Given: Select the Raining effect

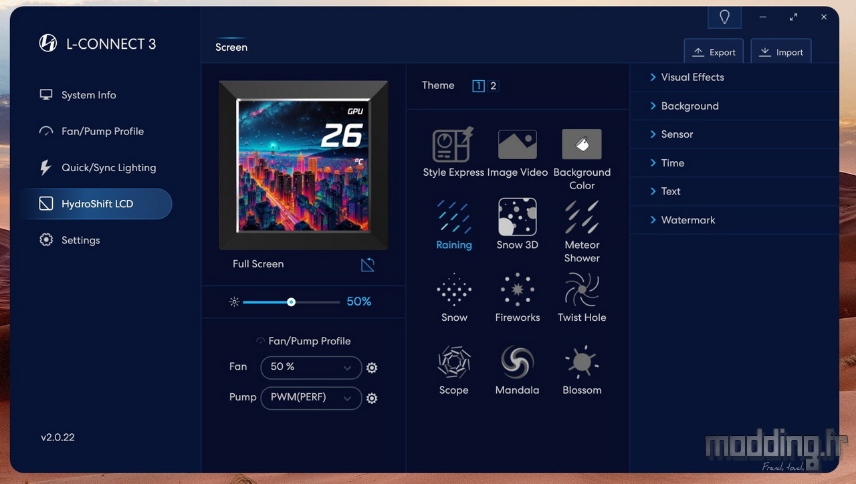Looking at the screenshot, I should click(x=454, y=217).
